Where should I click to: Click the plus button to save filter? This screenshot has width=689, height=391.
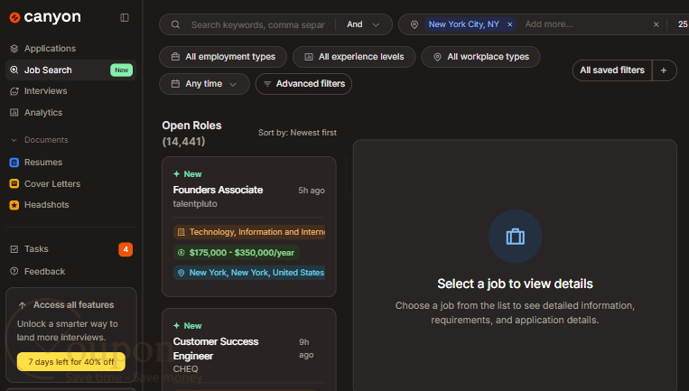point(664,70)
